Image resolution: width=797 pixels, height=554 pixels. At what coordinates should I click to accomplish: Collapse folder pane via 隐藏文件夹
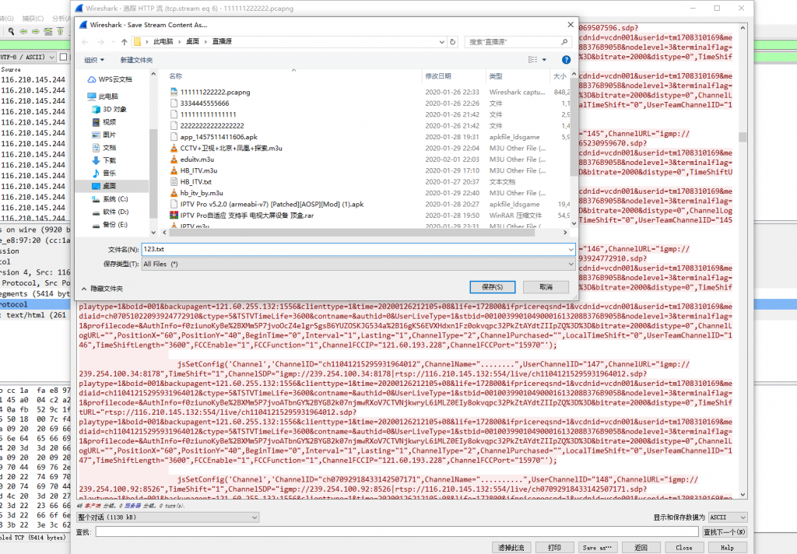102,289
